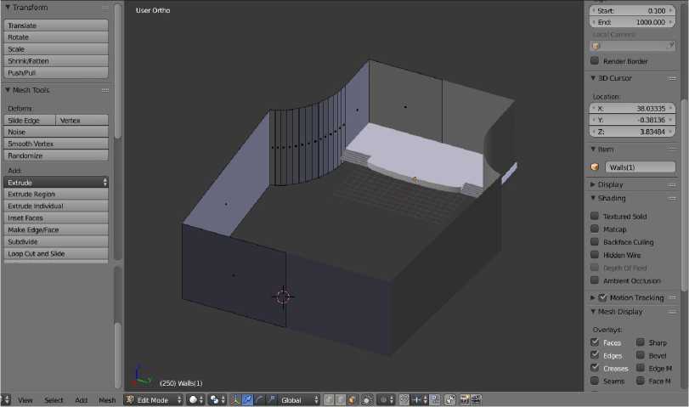Click the OpenGL render camera icon

463,399
